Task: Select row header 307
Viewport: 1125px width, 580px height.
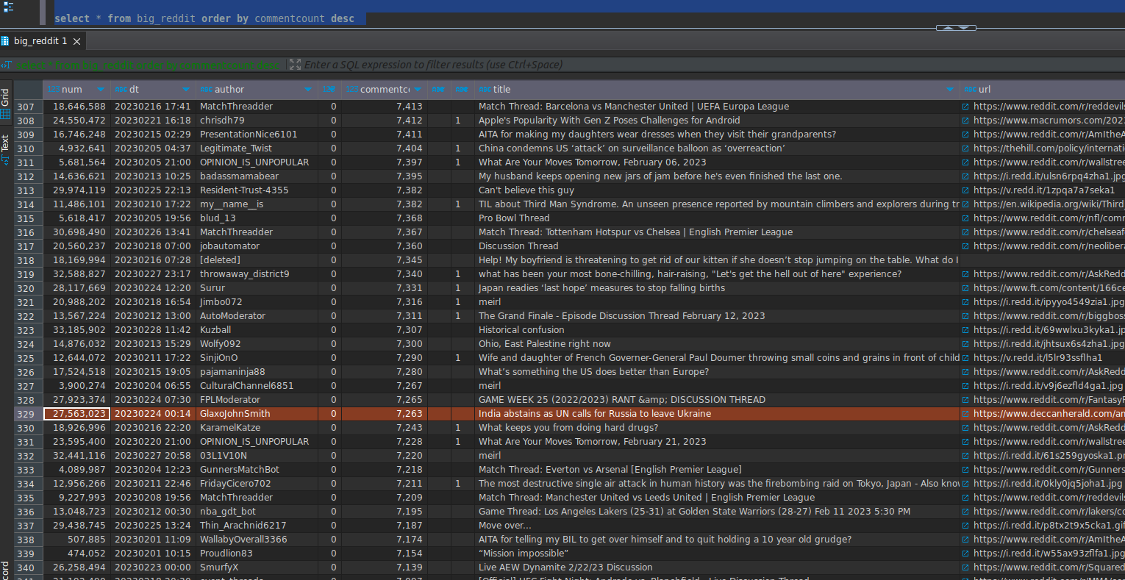Action: pos(28,107)
